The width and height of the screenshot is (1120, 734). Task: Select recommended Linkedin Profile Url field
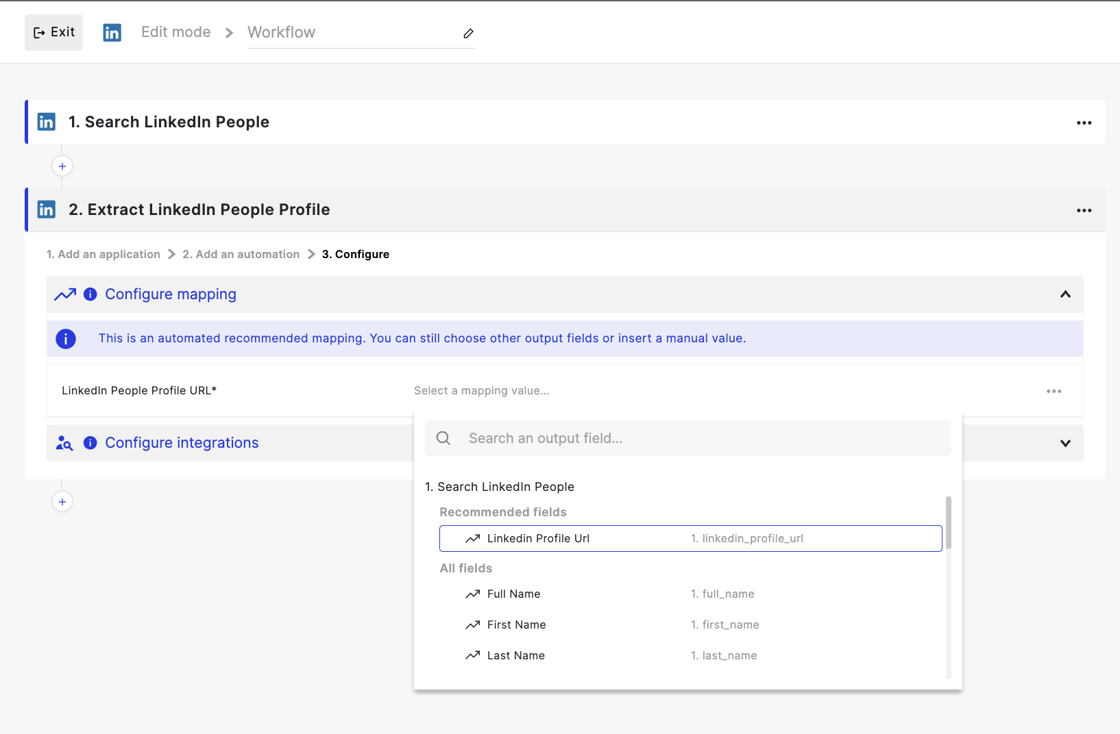691,539
